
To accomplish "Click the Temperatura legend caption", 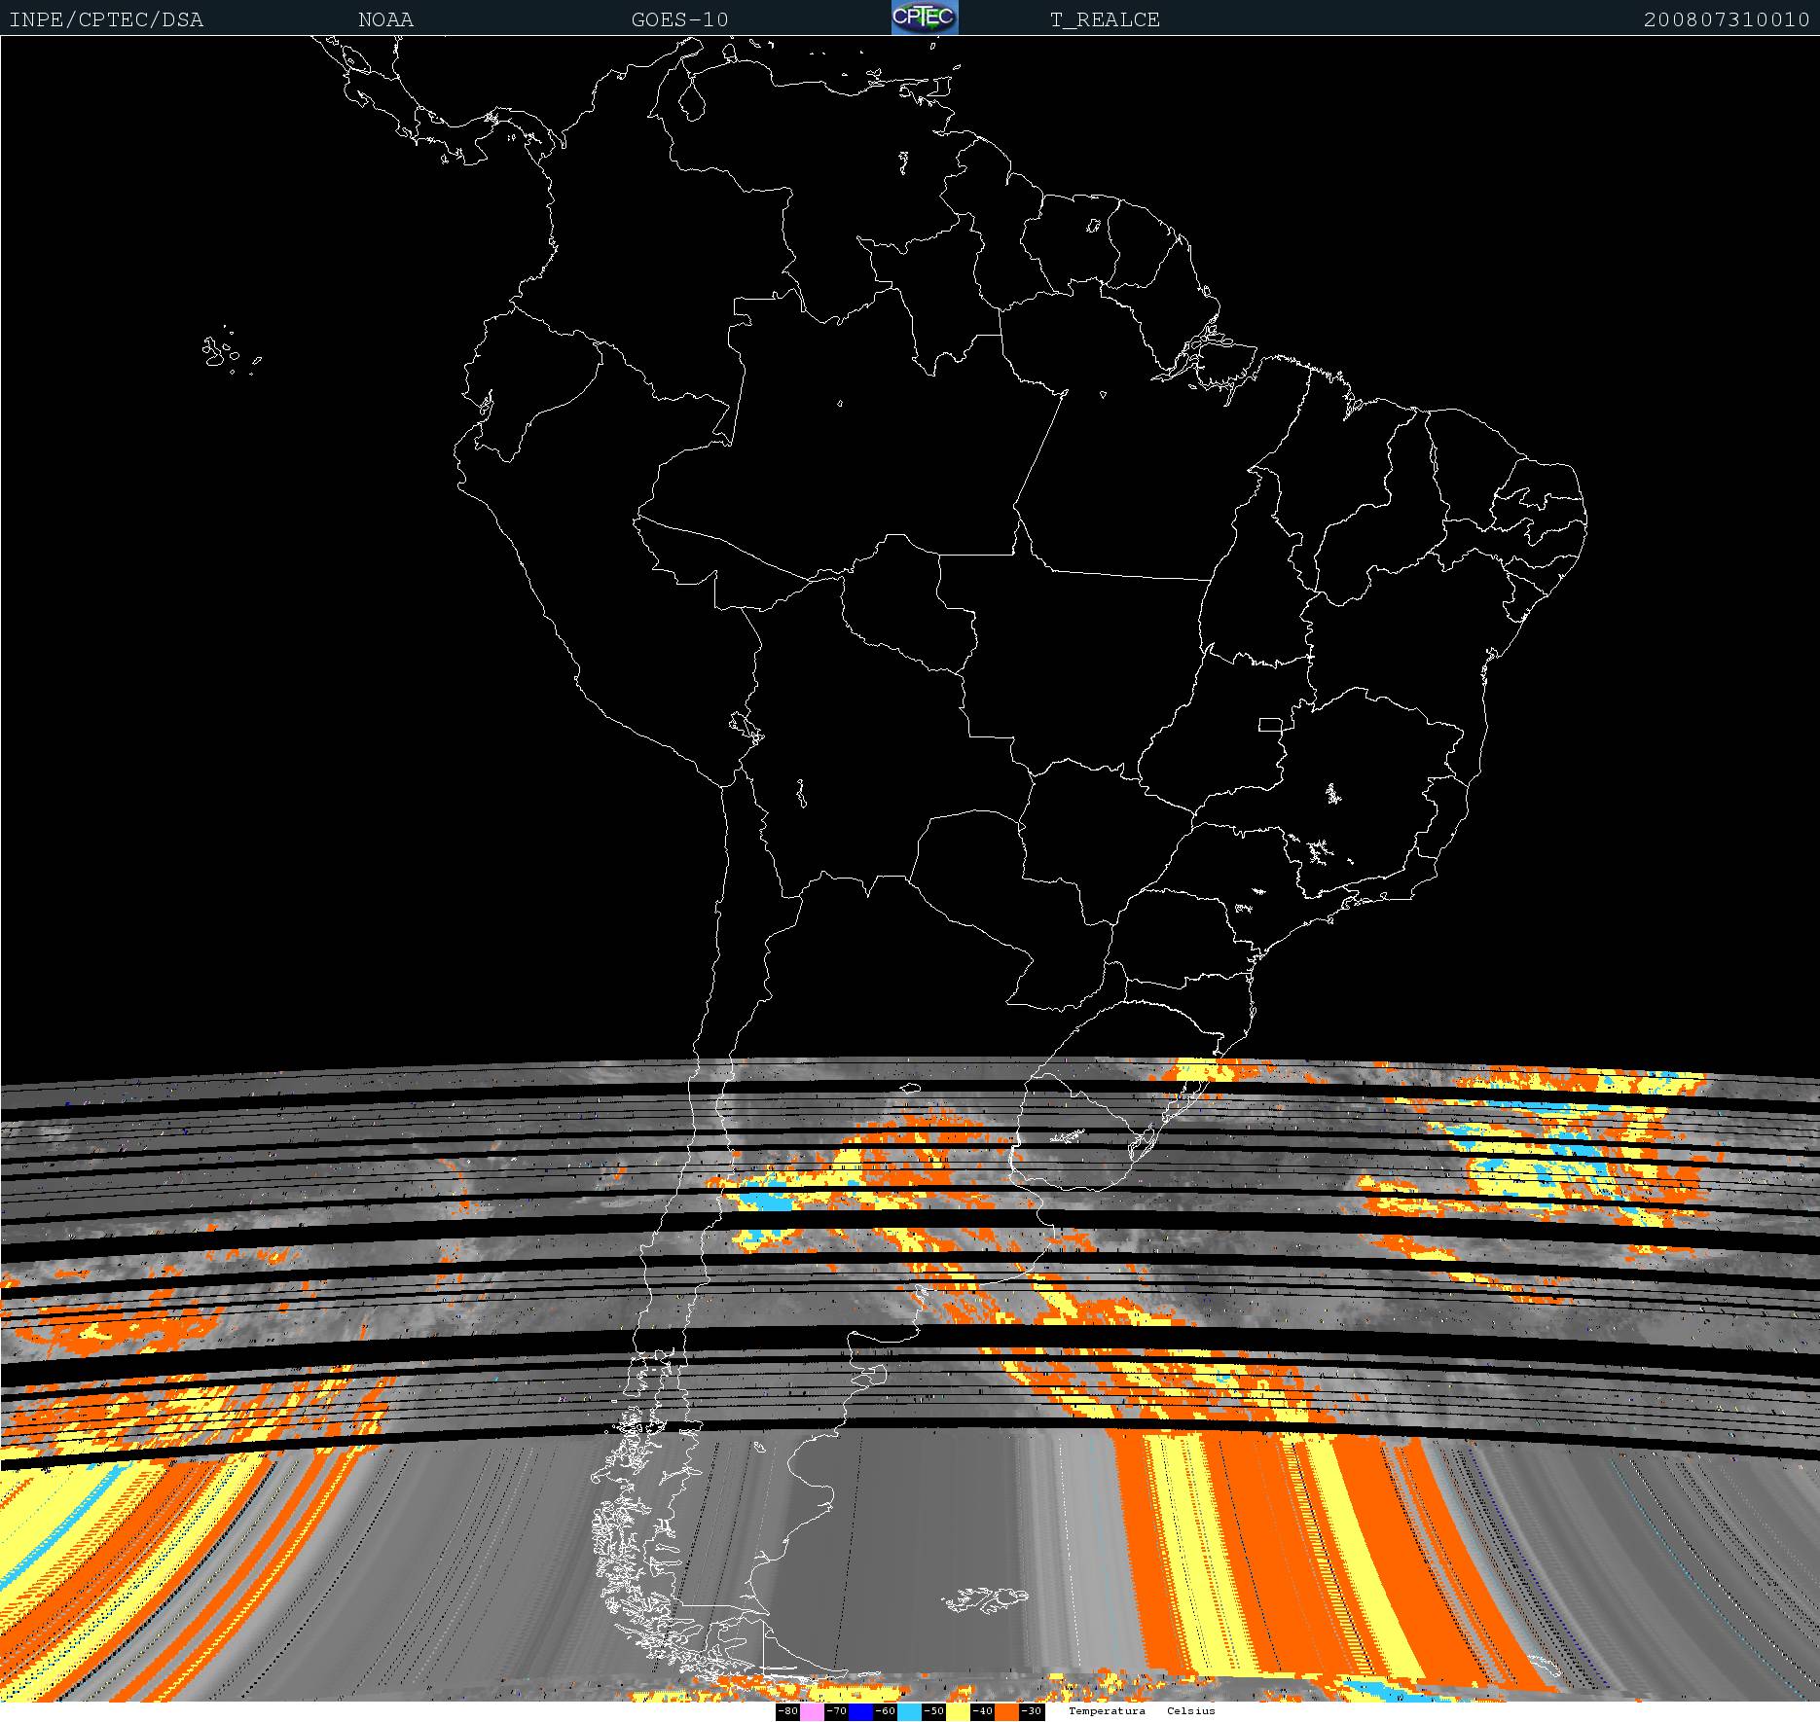I will coord(1107,1710).
